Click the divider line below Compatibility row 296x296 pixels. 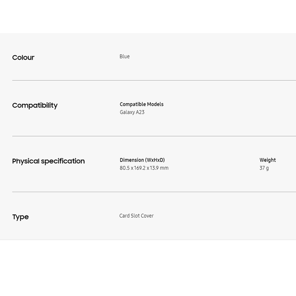tap(153, 136)
